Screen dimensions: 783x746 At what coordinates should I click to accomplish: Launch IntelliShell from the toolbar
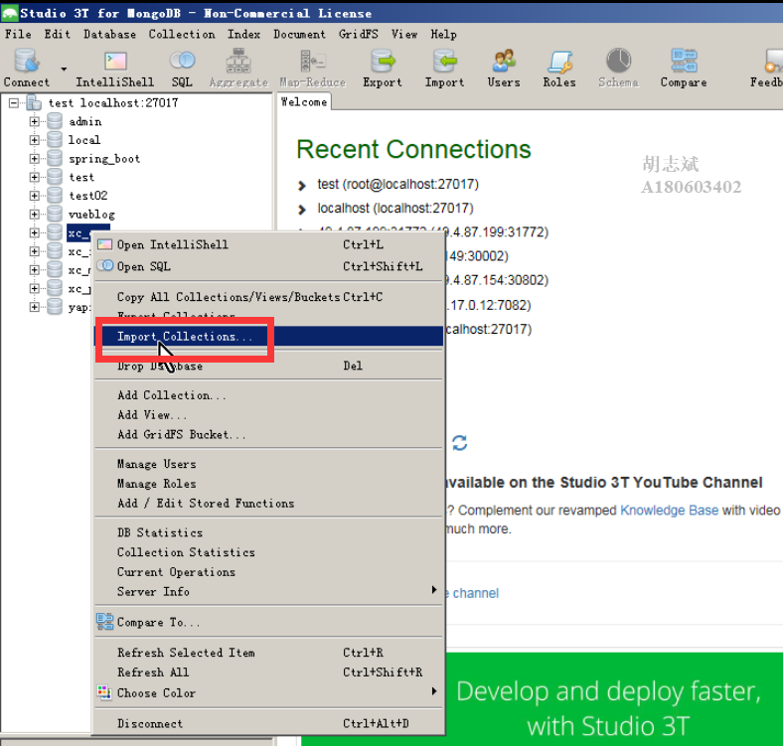(115, 68)
